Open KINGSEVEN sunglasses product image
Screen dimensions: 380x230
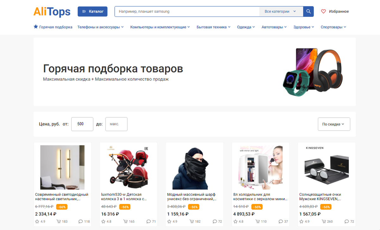click(327, 167)
